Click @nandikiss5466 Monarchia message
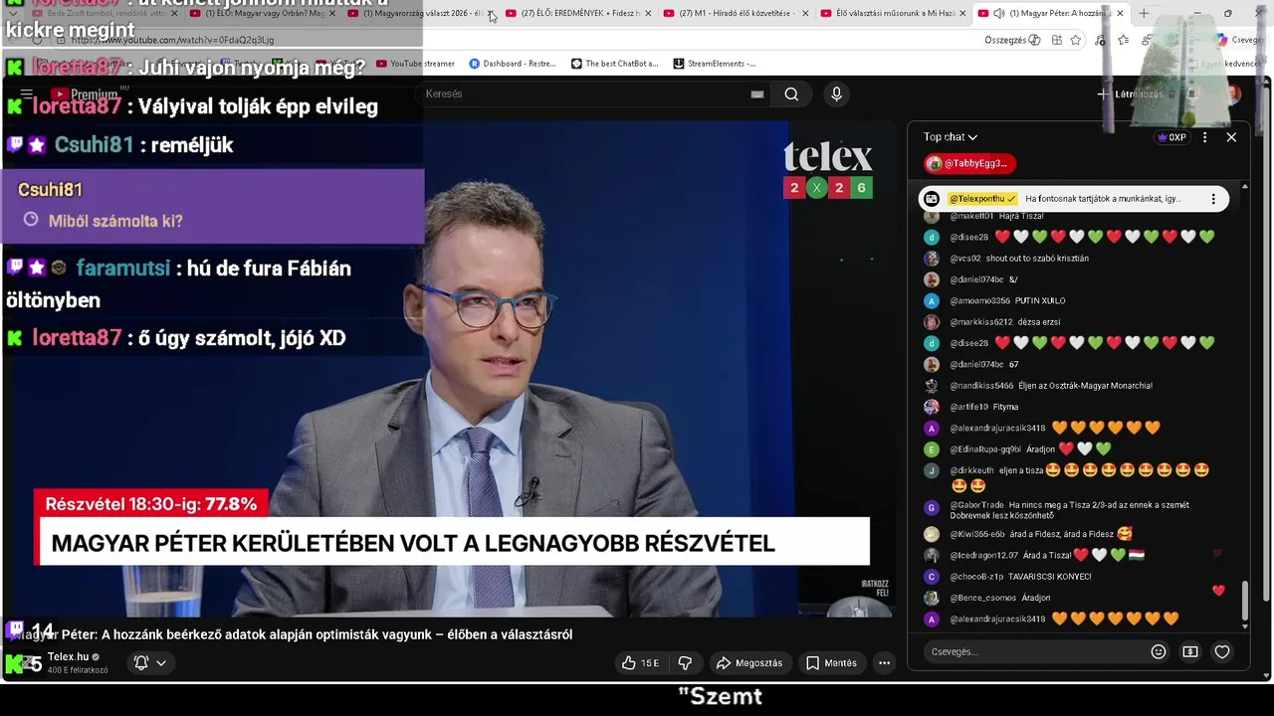Screen dimensions: 1274x716 point(1038,386)
